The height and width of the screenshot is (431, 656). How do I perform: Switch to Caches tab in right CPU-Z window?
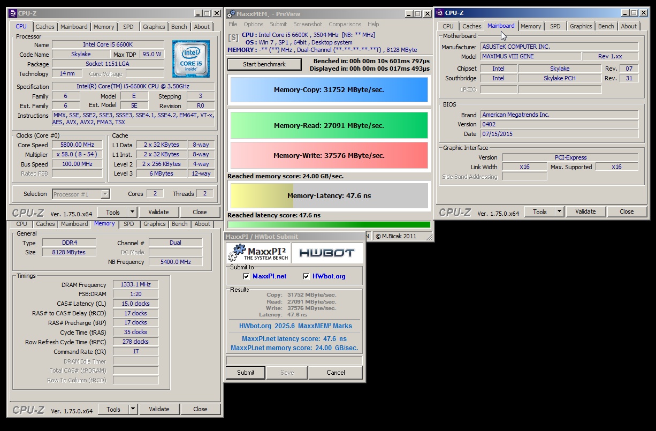(472, 26)
